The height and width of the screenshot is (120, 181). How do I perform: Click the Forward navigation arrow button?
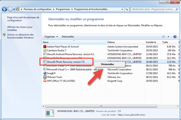click(10, 9)
